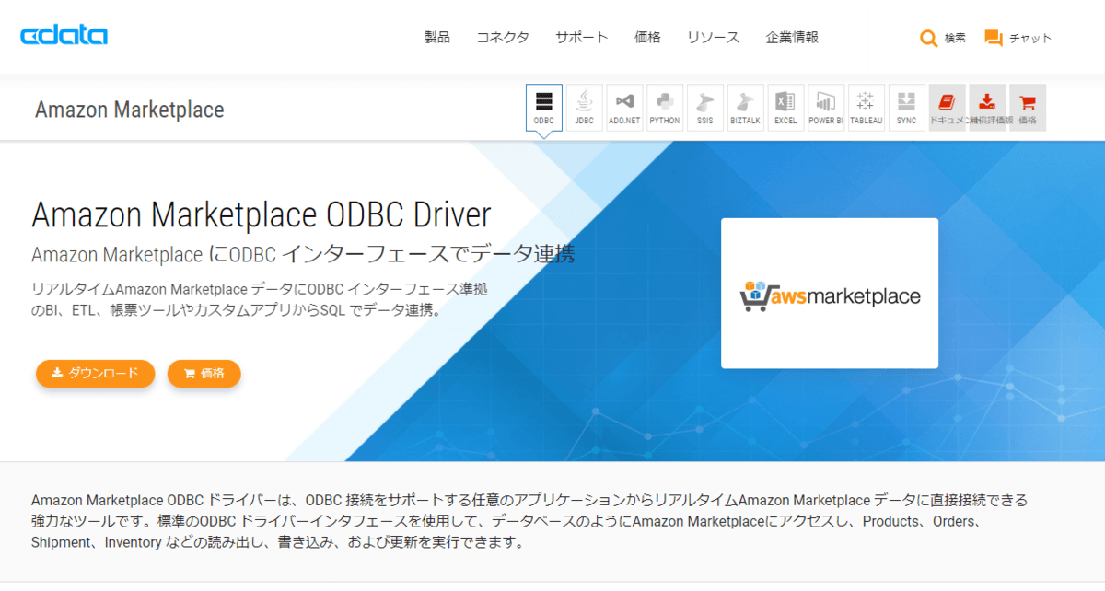Choose the Python connector icon
This screenshot has height=591, width=1105.
point(665,108)
